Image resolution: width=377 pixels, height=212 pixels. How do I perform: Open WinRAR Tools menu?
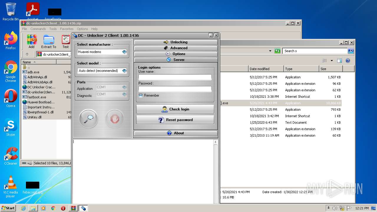coord(53,29)
